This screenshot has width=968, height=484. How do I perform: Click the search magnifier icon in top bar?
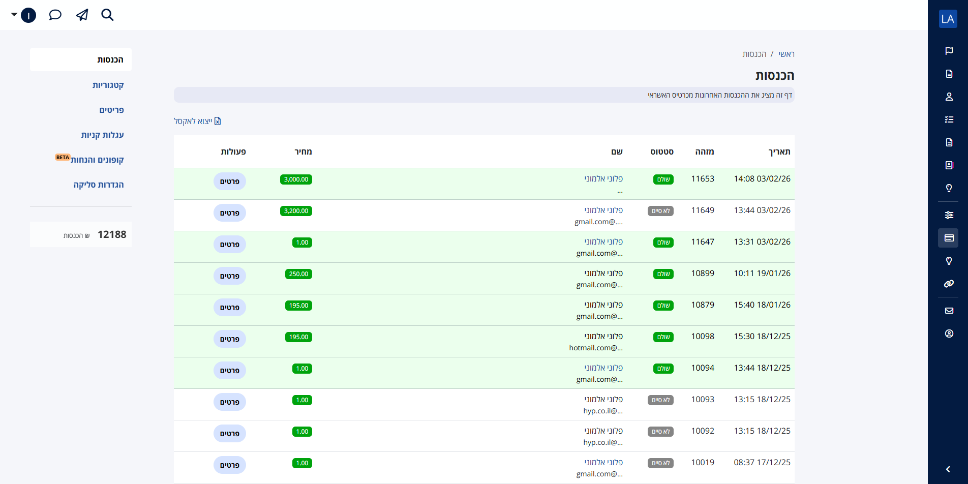point(107,15)
